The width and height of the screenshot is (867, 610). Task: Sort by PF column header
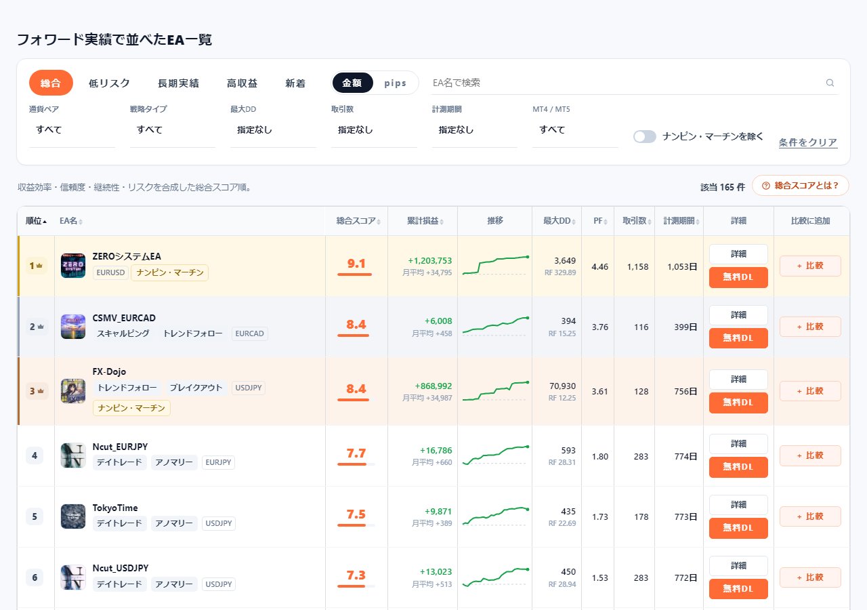pos(599,221)
